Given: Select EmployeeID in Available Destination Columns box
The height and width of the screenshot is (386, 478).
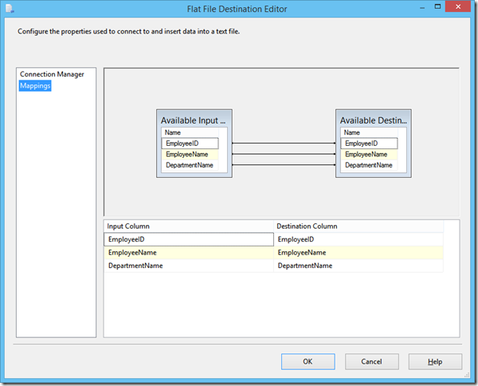Looking at the screenshot, I should [369, 144].
